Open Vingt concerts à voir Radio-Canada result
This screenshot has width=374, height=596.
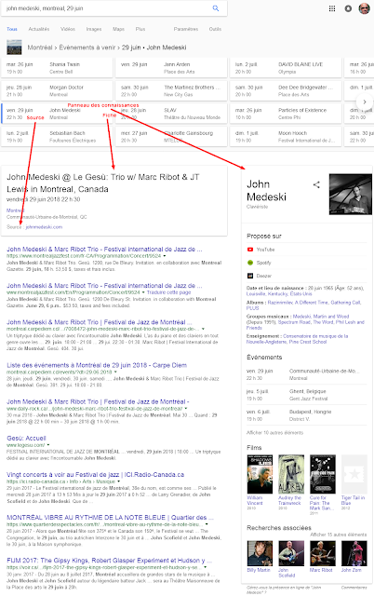(x=95, y=475)
